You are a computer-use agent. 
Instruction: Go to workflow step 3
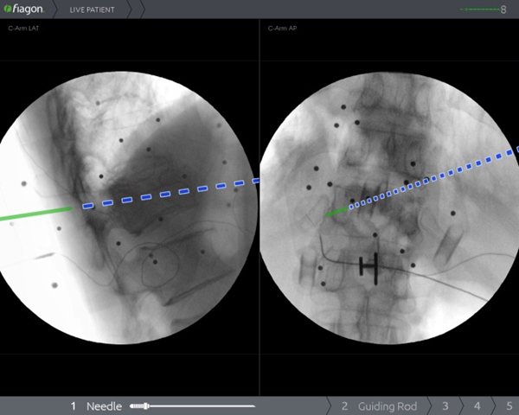click(x=445, y=405)
